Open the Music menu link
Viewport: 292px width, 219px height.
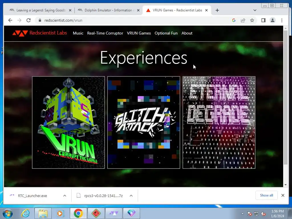pos(78,33)
